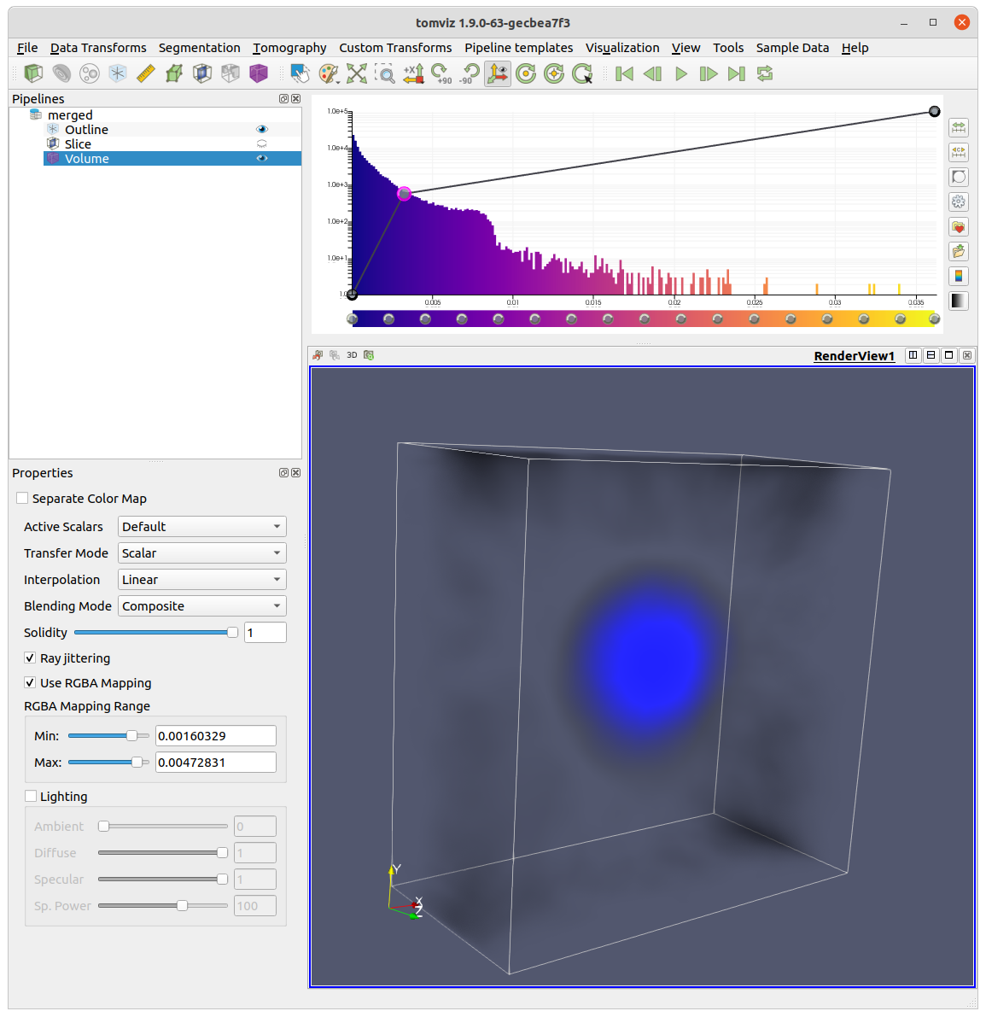Open Transfer Mode dropdown
The height and width of the screenshot is (1017, 986).
(x=202, y=553)
